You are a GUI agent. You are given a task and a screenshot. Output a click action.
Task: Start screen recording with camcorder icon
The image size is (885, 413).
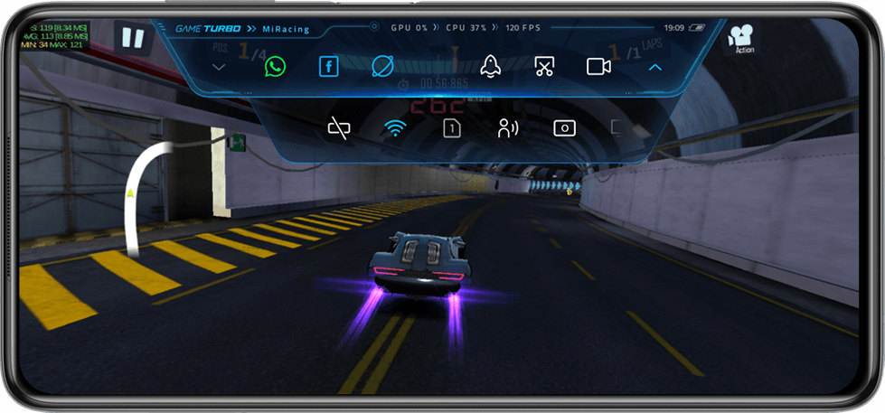tap(598, 67)
